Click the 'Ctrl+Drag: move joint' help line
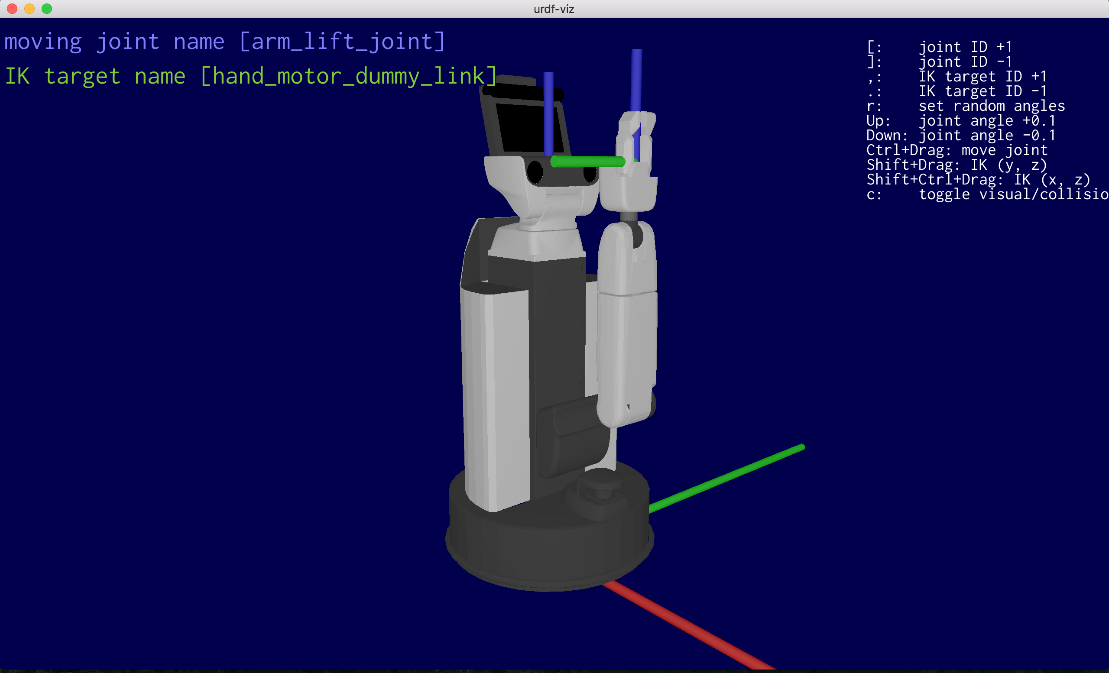Screen dimensions: 1109x673 click(x=957, y=150)
